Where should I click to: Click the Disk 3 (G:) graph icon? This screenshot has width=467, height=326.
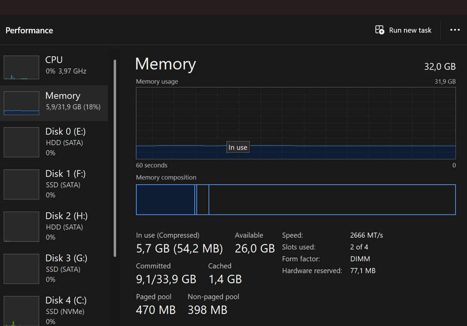[21, 268]
